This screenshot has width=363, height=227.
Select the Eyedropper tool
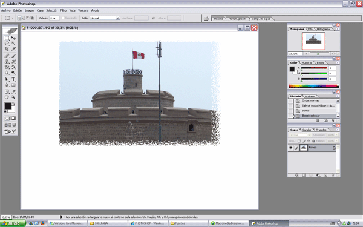(13, 92)
